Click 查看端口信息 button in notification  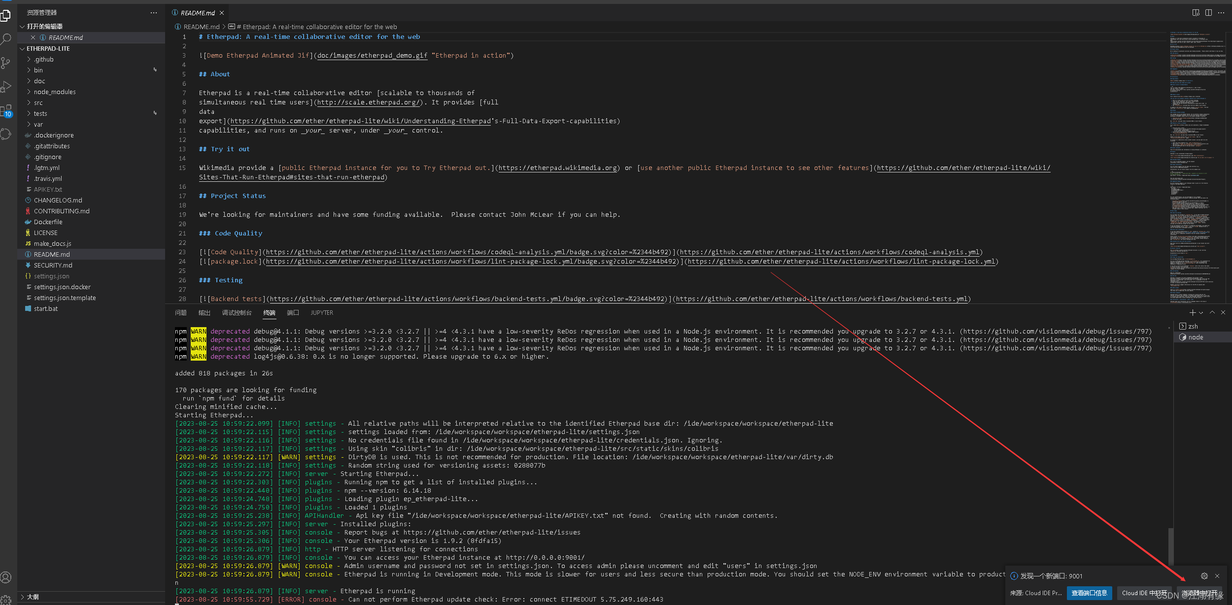[x=1089, y=593]
